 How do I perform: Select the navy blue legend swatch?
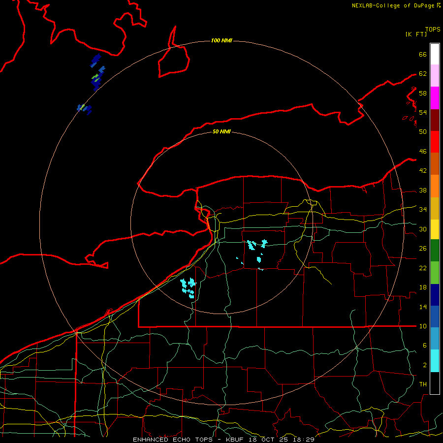click(435, 295)
